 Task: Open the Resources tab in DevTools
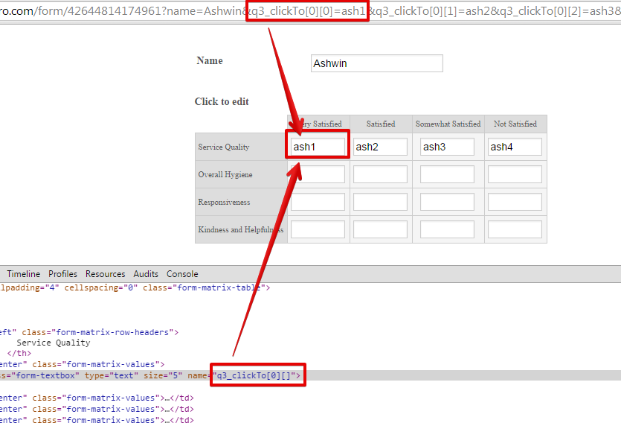click(x=105, y=274)
